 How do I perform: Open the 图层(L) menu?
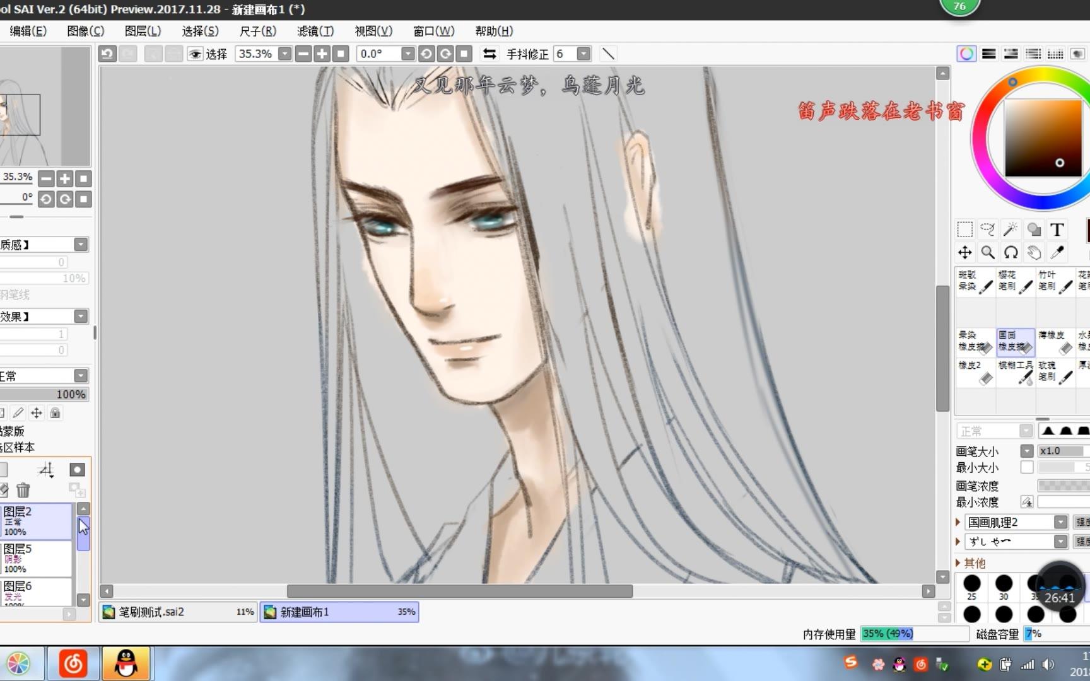pyautogui.click(x=143, y=31)
